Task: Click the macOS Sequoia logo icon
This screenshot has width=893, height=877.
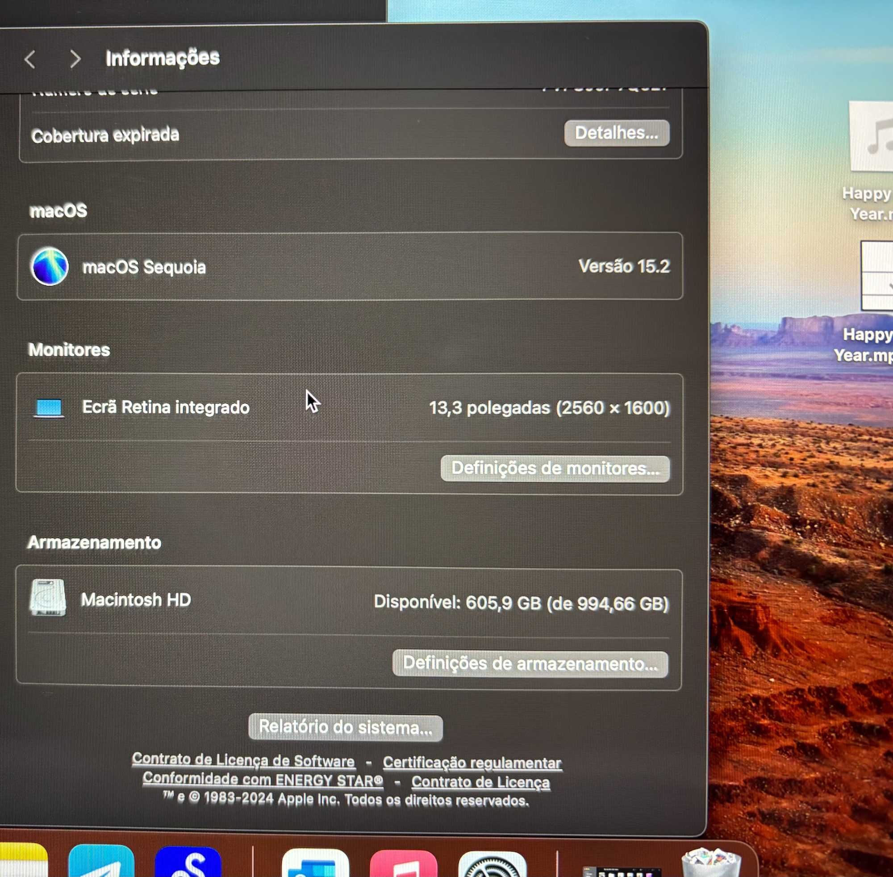Action: pos(49,267)
